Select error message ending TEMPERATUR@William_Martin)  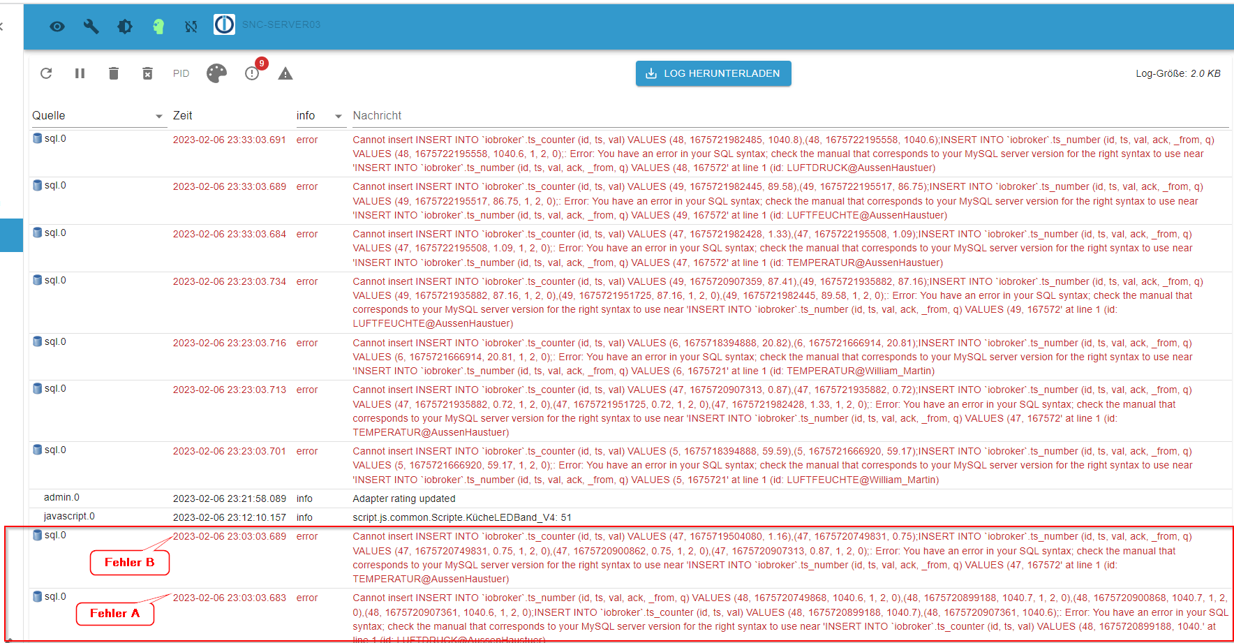pos(773,357)
